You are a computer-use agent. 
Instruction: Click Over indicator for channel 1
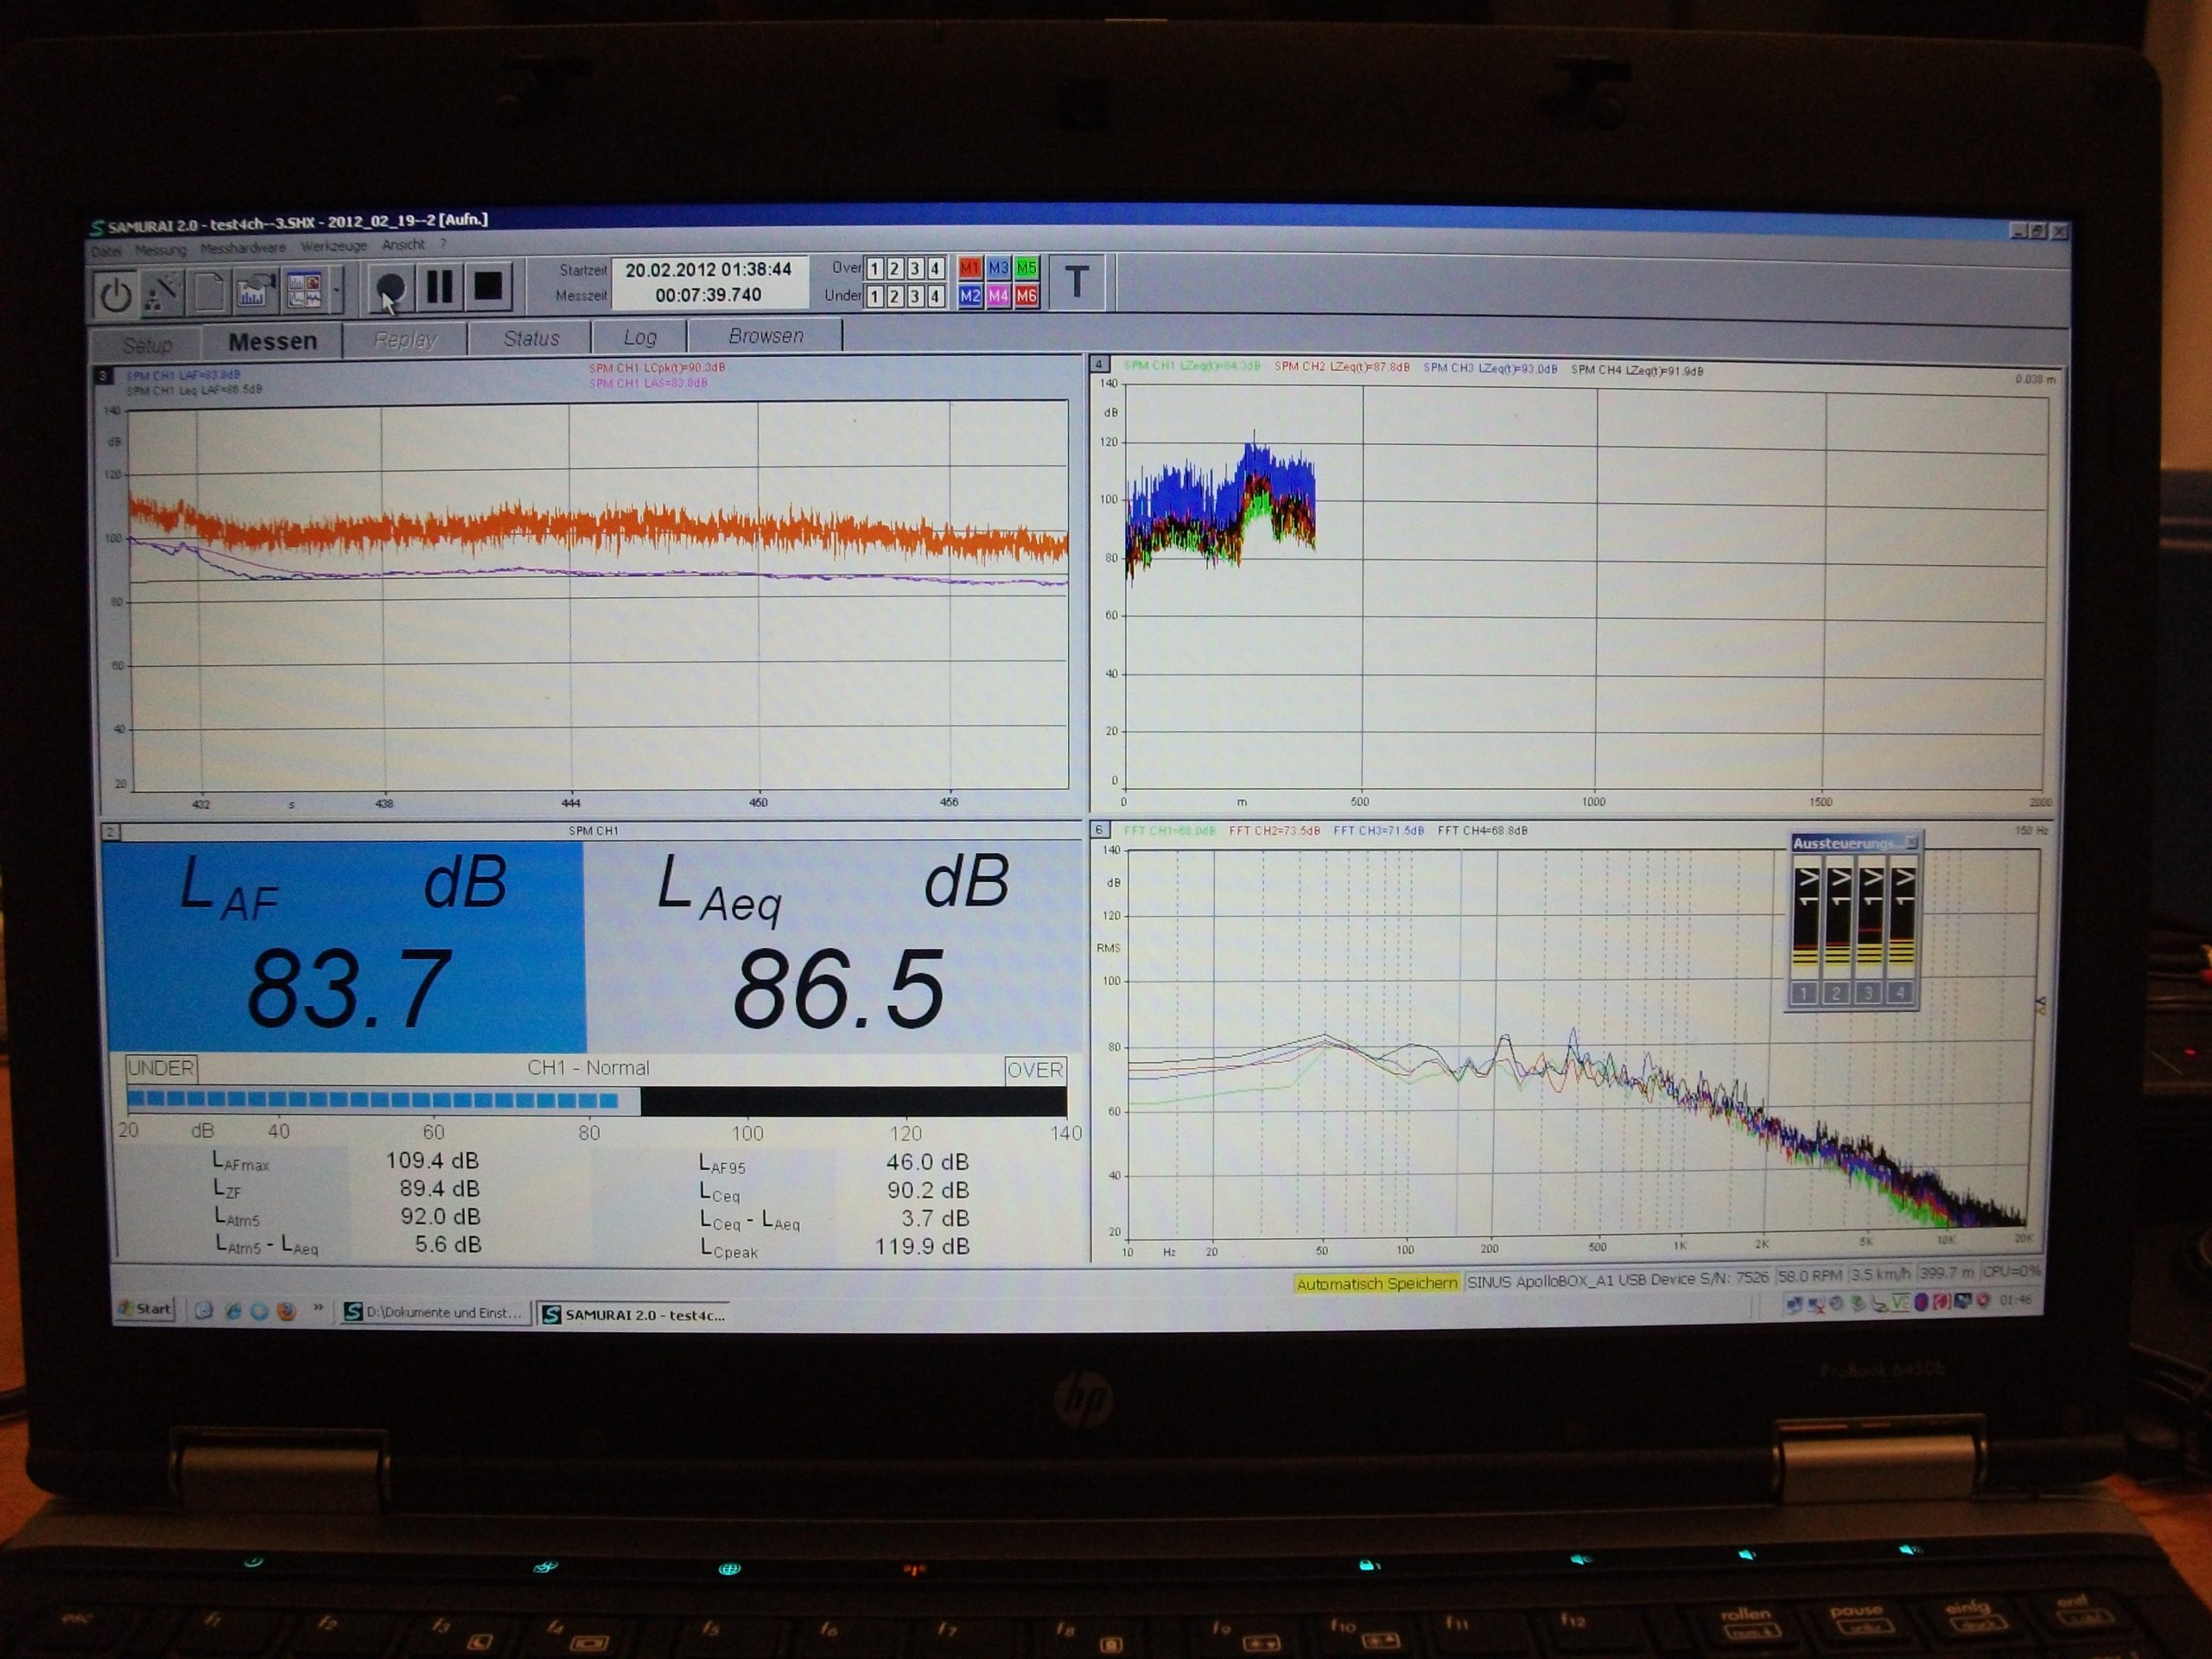click(x=874, y=268)
